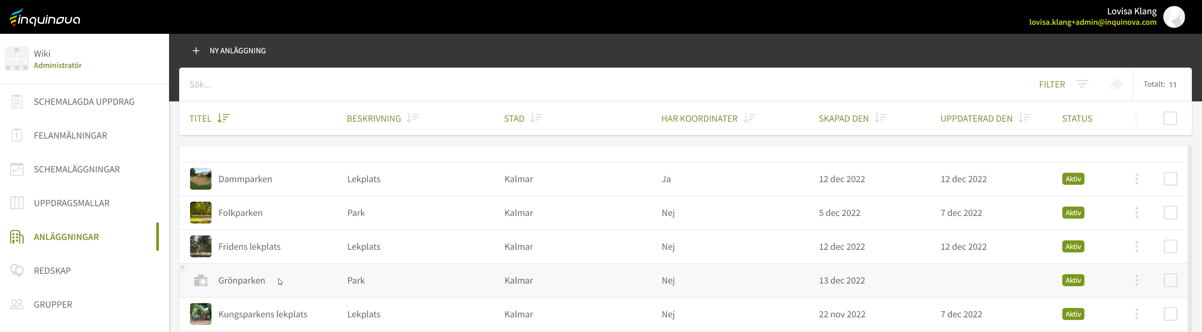Select the Grönparken row checkbox
Image resolution: width=1202 pixels, height=332 pixels.
1170,280
